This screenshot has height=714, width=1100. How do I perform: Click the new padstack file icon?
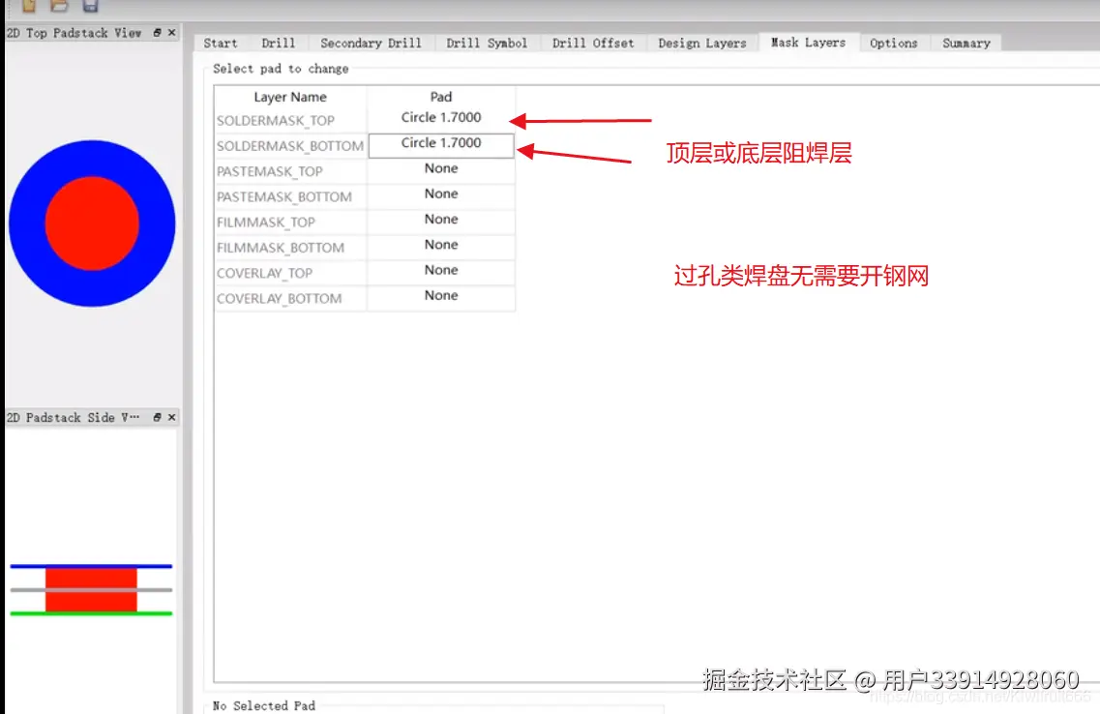pyautogui.click(x=29, y=6)
